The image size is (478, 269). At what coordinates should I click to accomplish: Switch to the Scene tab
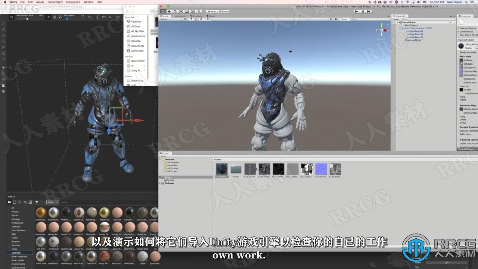click(165, 16)
